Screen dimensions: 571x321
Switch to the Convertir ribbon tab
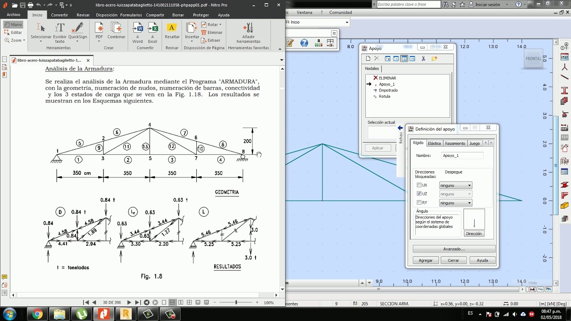point(59,15)
